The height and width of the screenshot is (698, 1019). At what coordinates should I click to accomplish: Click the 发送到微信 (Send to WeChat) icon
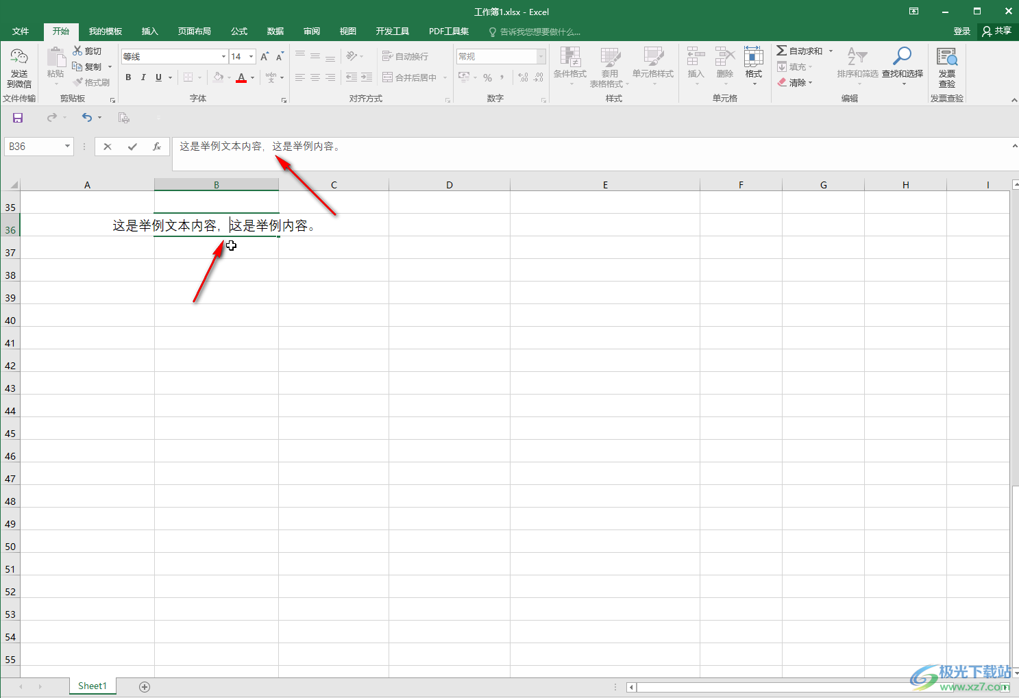[19, 68]
